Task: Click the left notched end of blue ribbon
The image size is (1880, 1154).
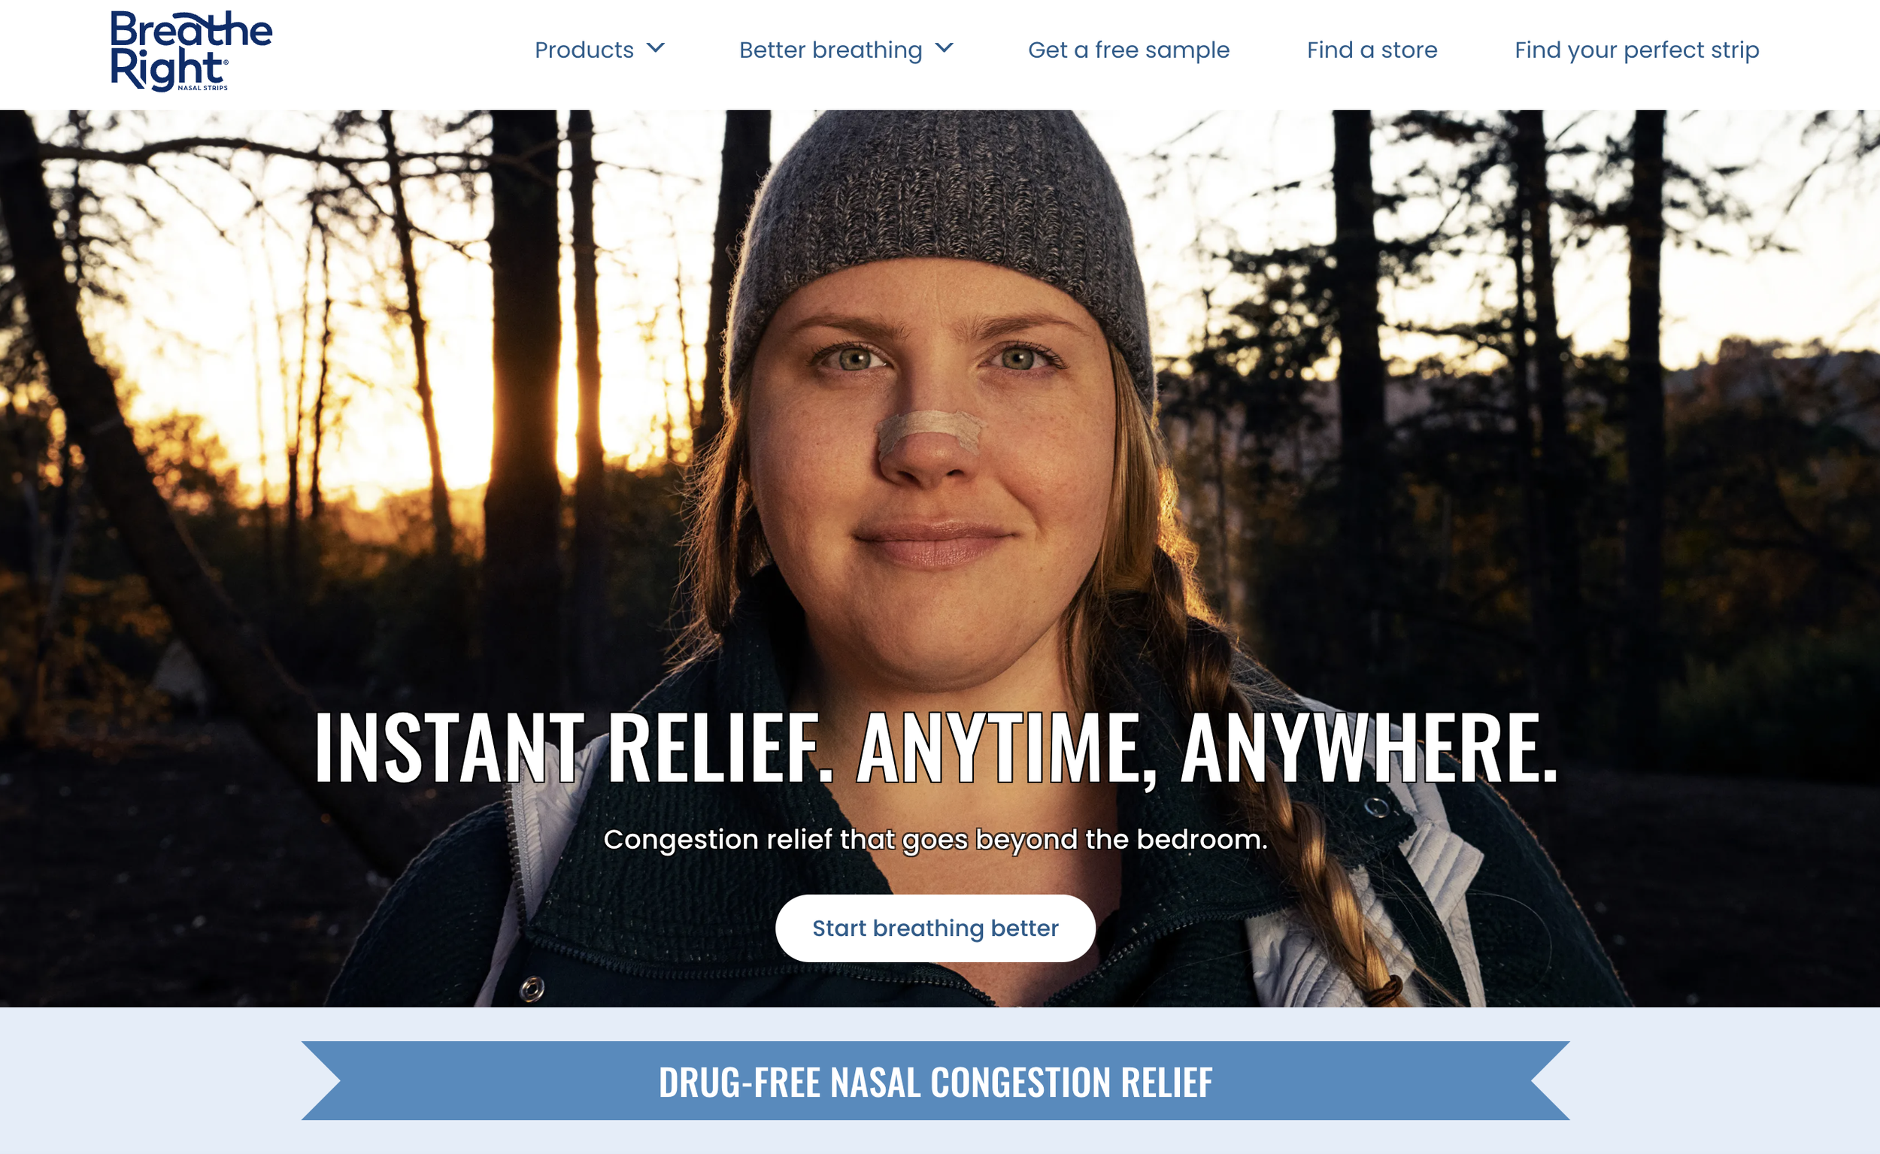Action: [320, 1081]
